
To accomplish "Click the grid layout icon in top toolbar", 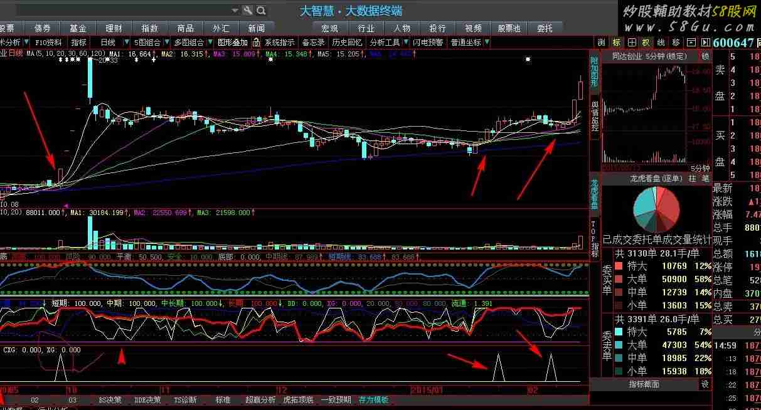I will [x=631, y=43].
